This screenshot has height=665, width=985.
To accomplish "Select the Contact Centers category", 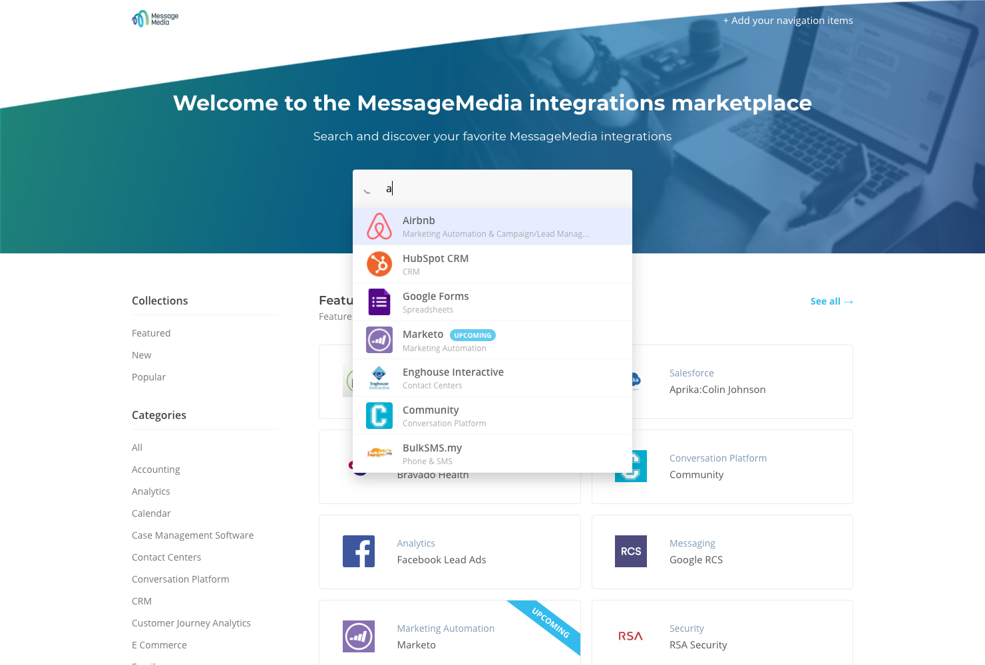I will 166,557.
